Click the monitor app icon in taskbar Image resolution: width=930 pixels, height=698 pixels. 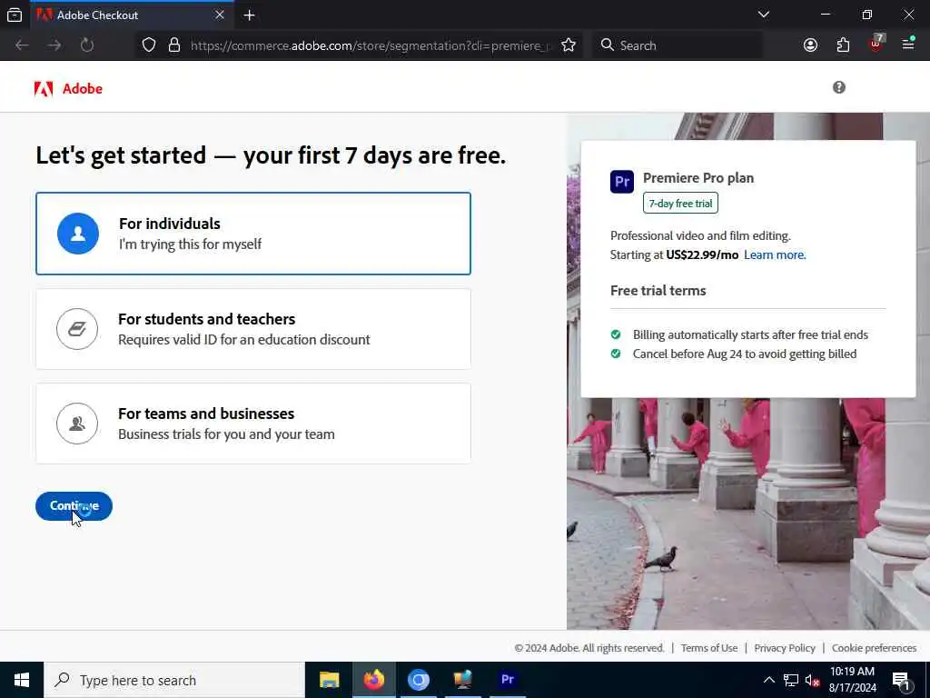462,680
